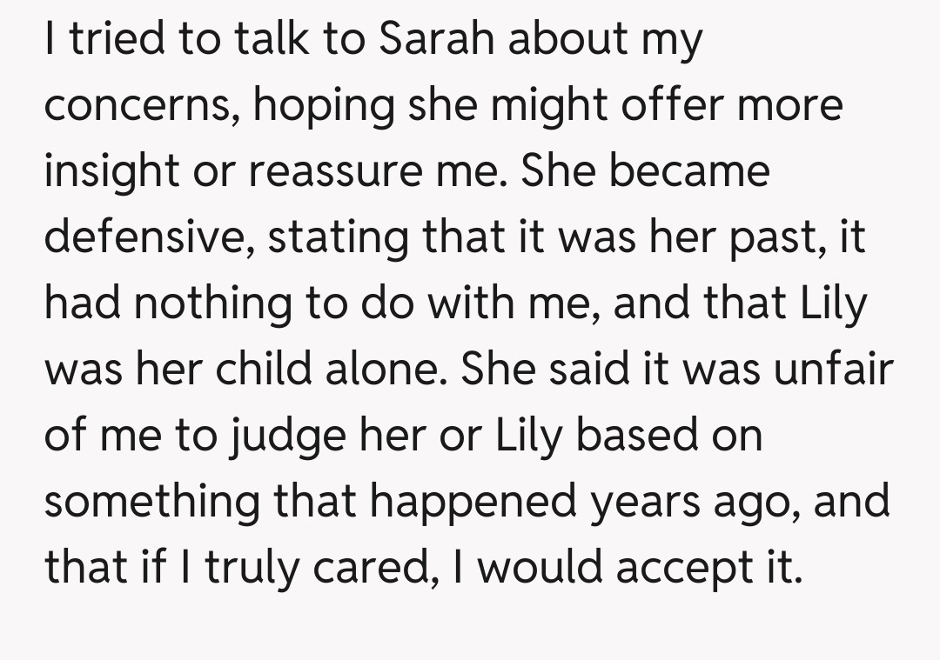Place cursor on the word "stating"

[338, 237]
